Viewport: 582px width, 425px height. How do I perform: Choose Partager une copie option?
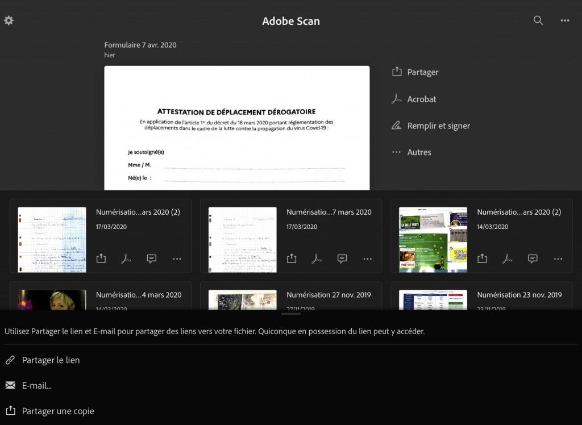[x=58, y=411]
